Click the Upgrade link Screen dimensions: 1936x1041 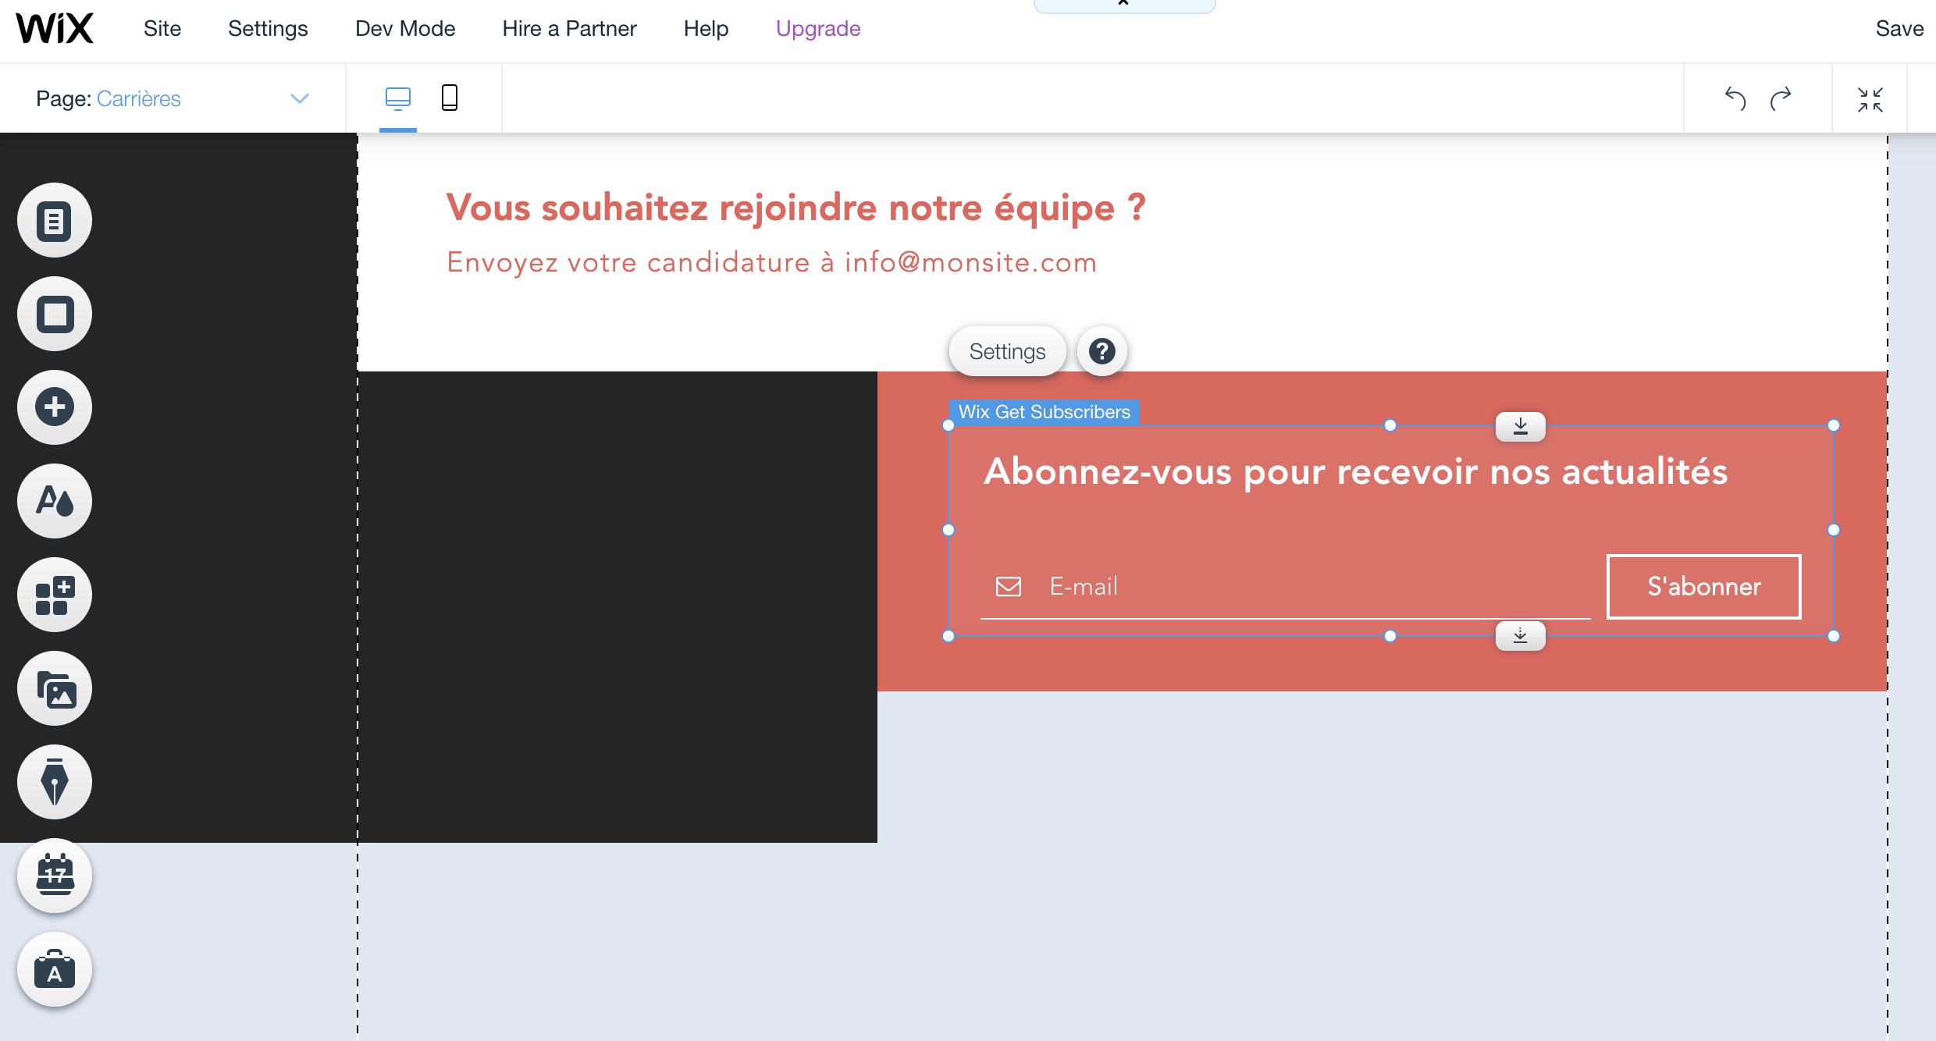817,29
